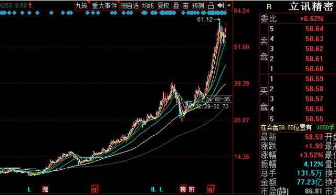Select sell level 4 price 58.63
Screen dimensions: 336x195
coord(314,39)
